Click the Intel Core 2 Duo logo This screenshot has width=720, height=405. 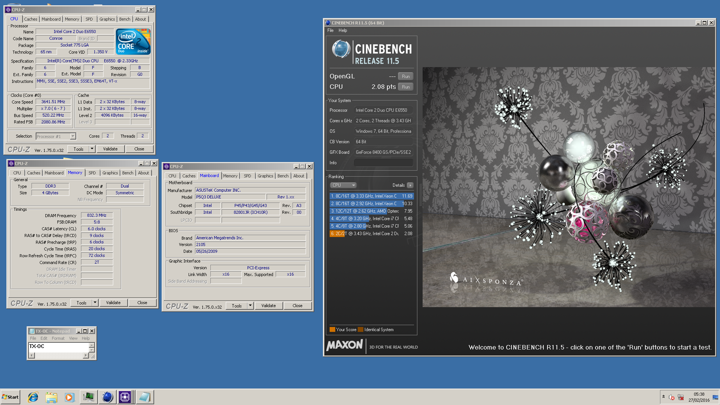pyautogui.click(x=133, y=42)
